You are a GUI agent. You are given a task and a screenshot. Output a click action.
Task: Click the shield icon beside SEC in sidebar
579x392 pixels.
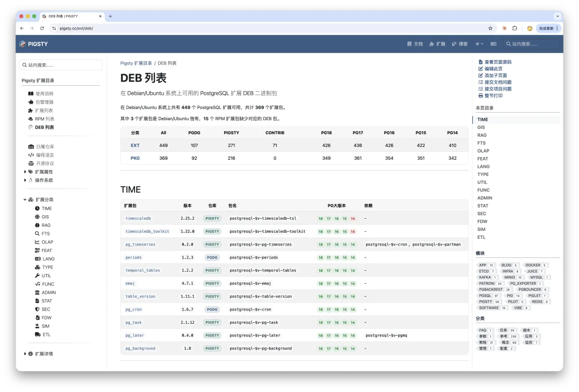(38, 309)
